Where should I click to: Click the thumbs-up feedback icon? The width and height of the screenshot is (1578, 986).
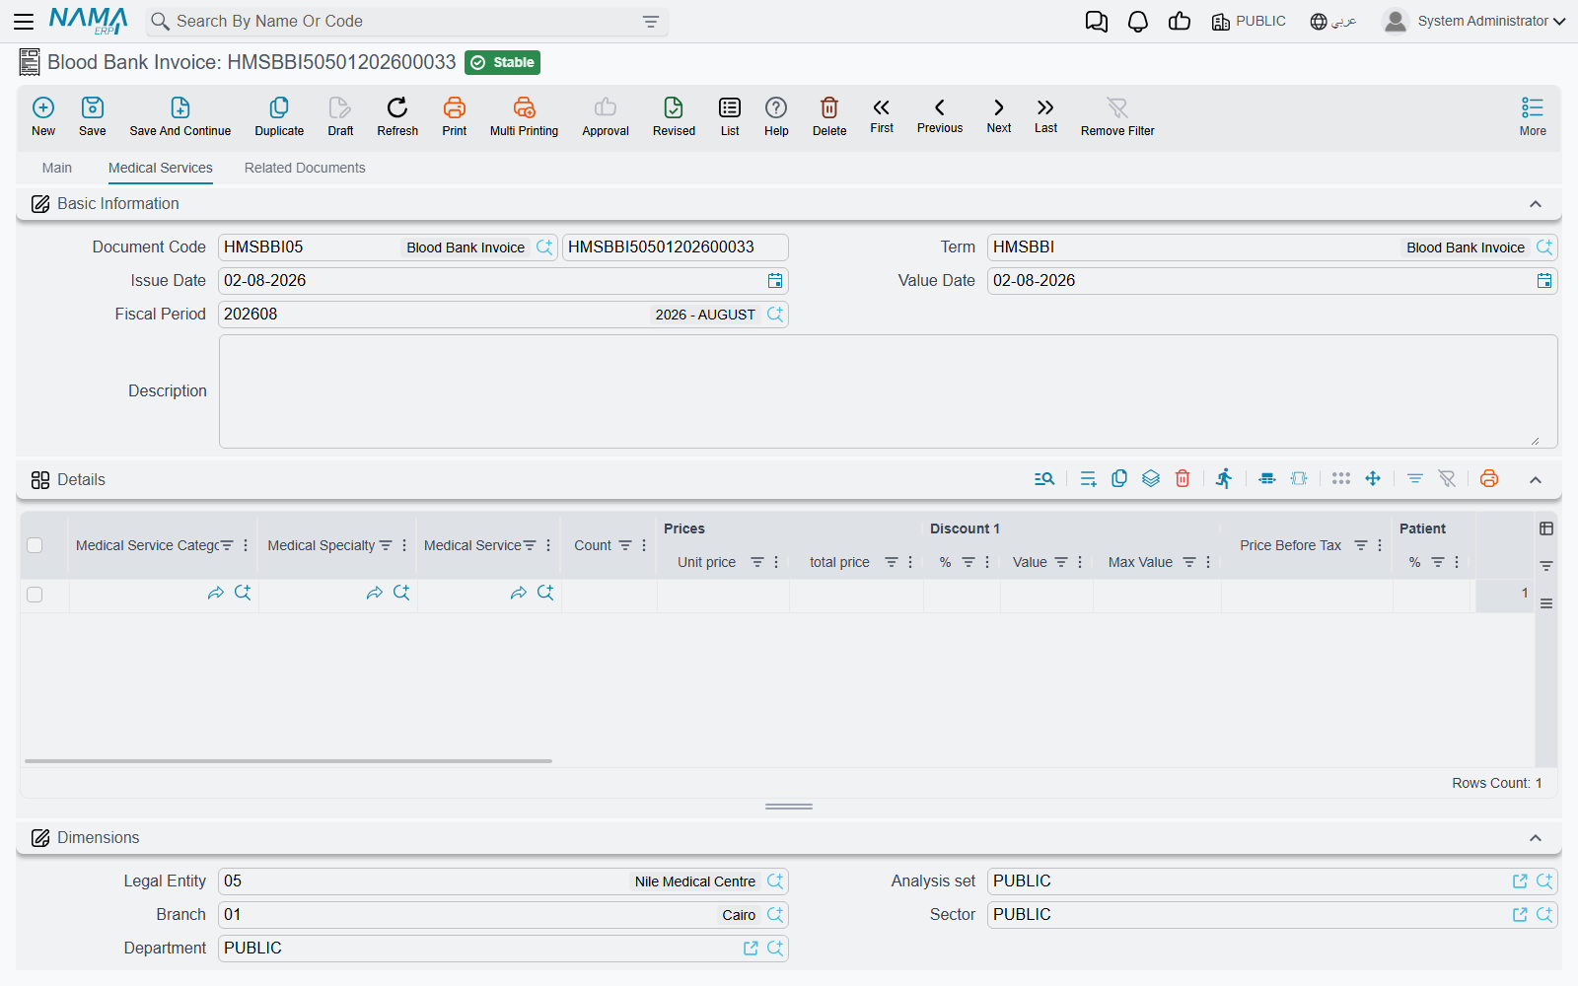(1180, 21)
